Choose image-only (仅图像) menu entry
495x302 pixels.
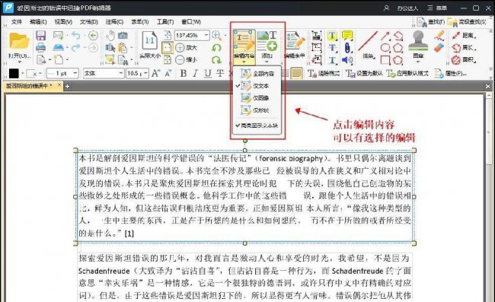click(256, 98)
